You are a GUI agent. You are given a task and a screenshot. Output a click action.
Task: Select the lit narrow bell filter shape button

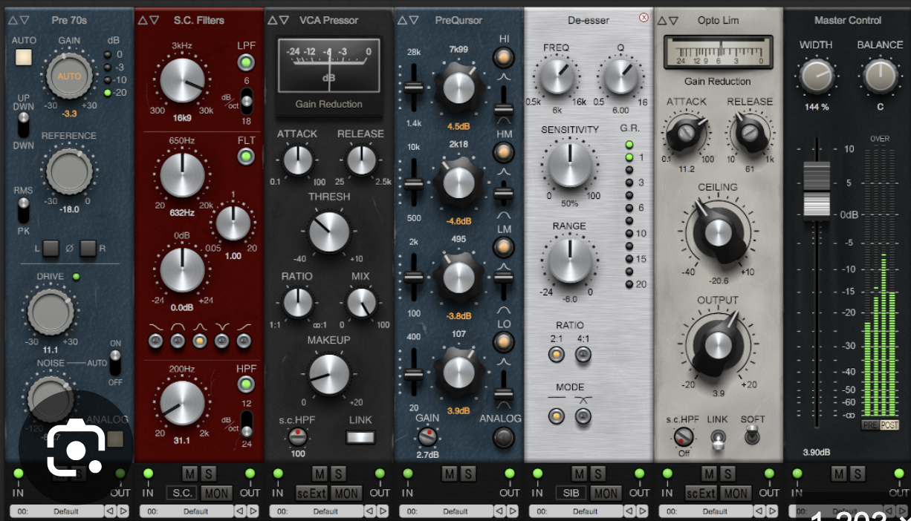[x=199, y=341]
